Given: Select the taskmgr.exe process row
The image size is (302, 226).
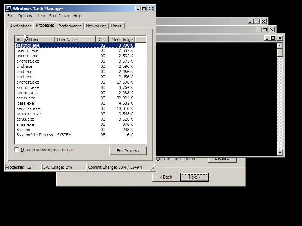Looking at the screenshot, I should click(x=75, y=45).
